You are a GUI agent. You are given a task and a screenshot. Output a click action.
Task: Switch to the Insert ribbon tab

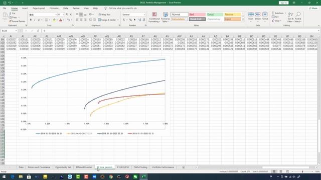[25, 8]
